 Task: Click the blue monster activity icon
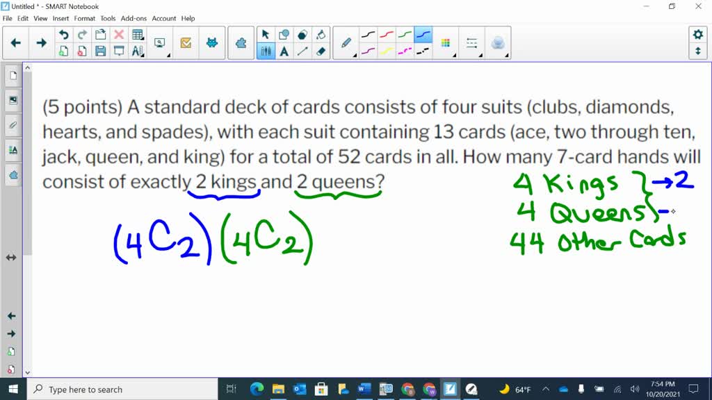(211, 43)
